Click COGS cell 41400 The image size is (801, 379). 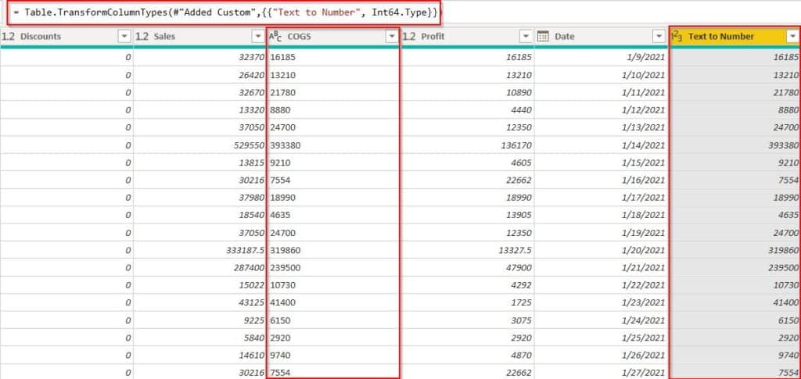pos(333,303)
